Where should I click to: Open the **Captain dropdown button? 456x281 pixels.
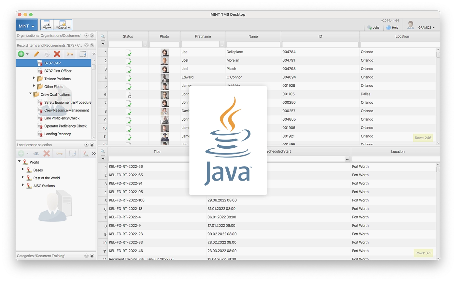tap(63, 25)
